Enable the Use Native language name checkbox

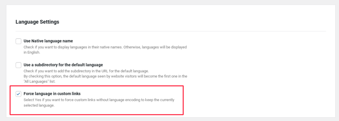(x=19, y=41)
